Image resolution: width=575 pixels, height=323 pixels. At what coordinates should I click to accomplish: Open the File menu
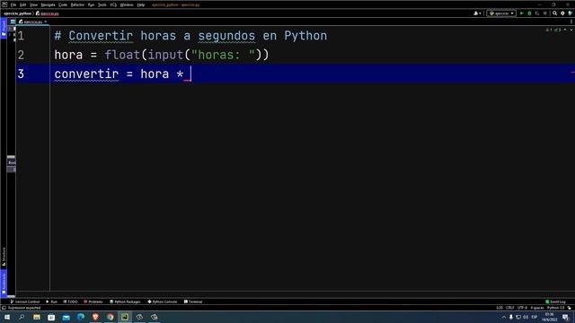point(13,4)
